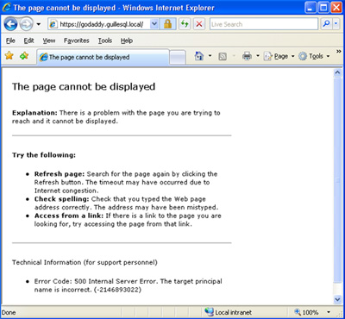Open the Tools menu in menu bar
Image resolution: width=345 pixels, height=319 pixels.
point(105,41)
